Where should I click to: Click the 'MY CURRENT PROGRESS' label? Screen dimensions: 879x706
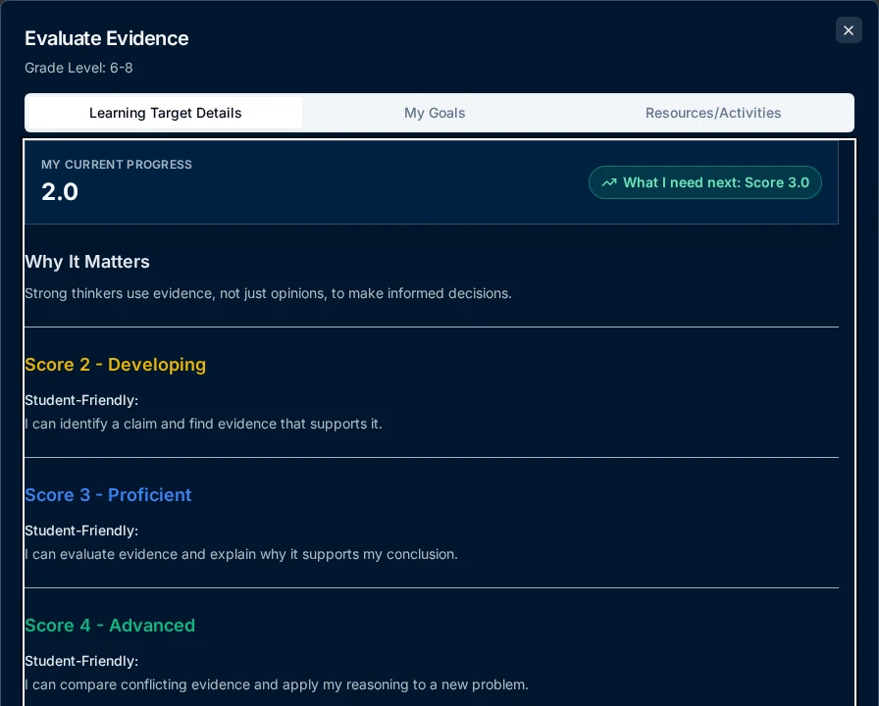pyautogui.click(x=117, y=164)
